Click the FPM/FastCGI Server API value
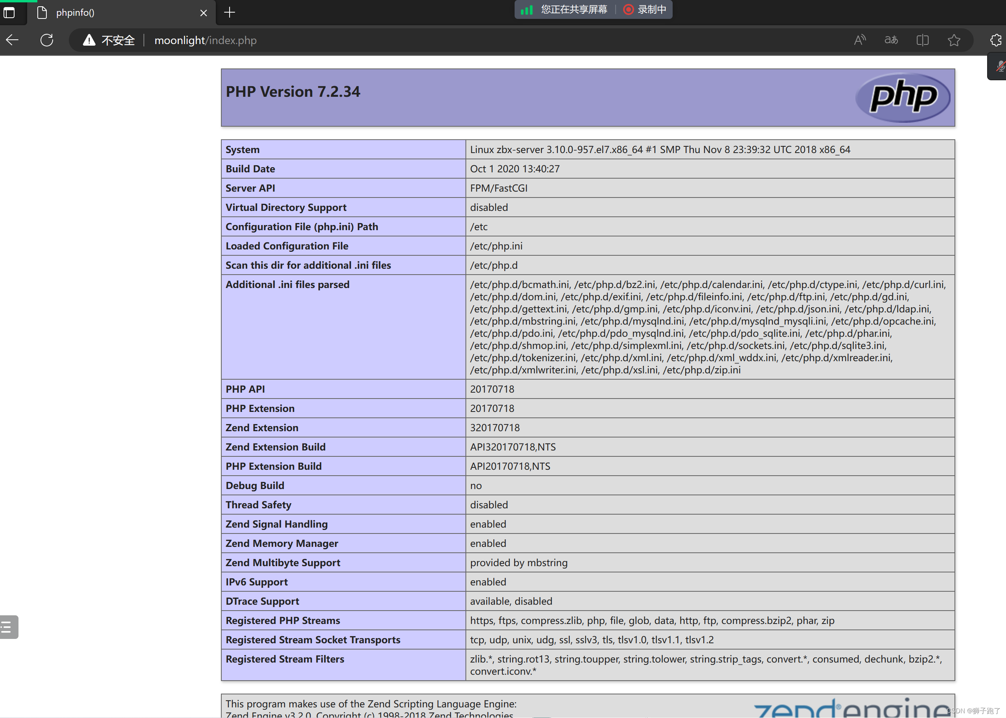 pyautogui.click(x=499, y=188)
